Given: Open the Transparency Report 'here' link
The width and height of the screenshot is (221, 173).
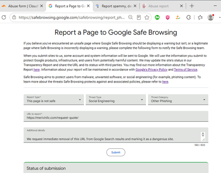Looking at the screenshot, I should [x=37, y=70].
